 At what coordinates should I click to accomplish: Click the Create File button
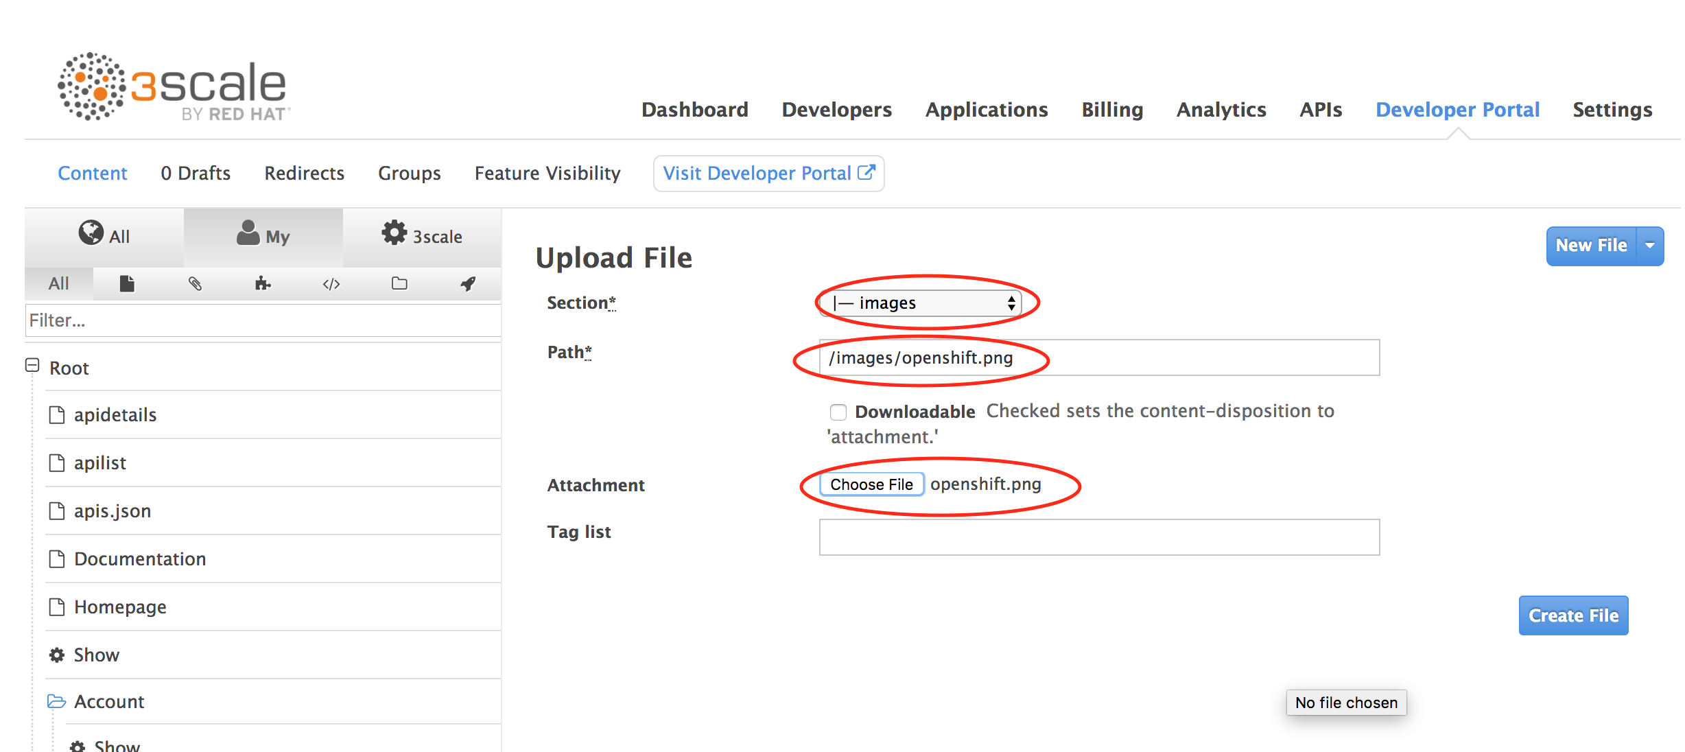pyautogui.click(x=1577, y=615)
